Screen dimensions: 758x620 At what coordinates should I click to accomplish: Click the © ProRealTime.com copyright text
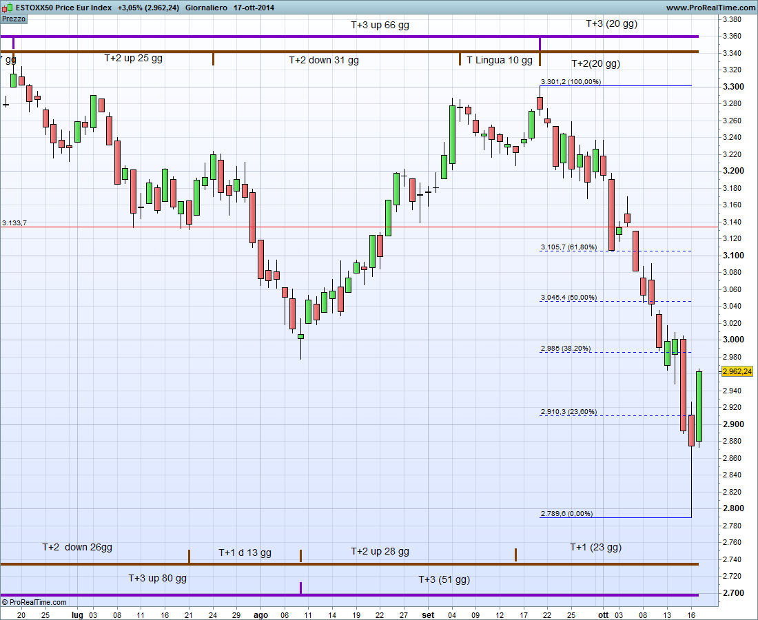coord(34,602)
